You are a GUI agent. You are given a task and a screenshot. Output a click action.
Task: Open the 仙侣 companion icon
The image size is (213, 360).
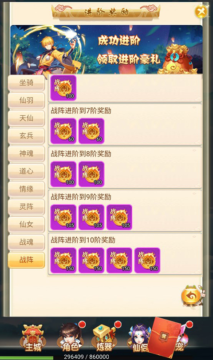pos(139,338)
